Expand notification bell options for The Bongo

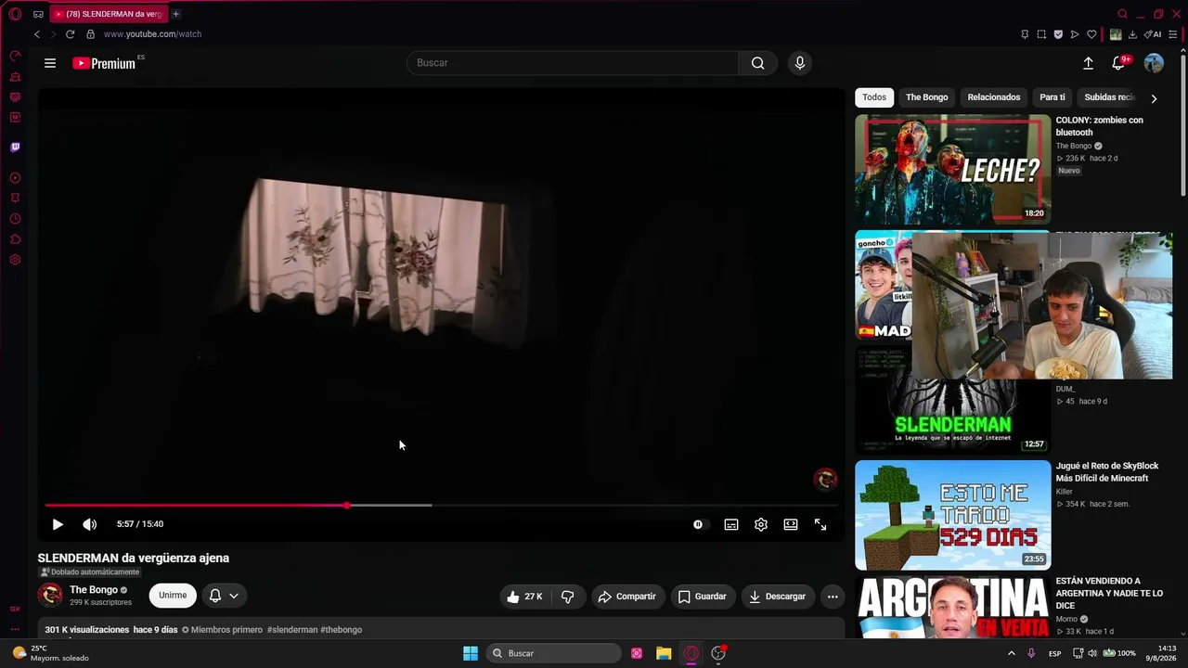click(x=224, y=596)
